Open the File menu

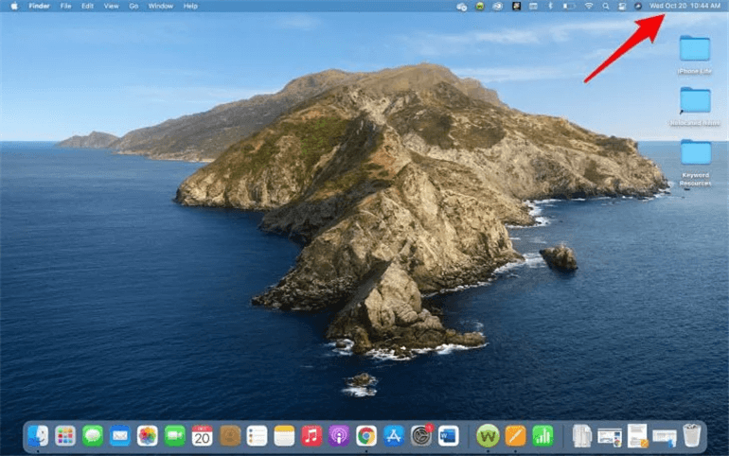coord(65,6)
